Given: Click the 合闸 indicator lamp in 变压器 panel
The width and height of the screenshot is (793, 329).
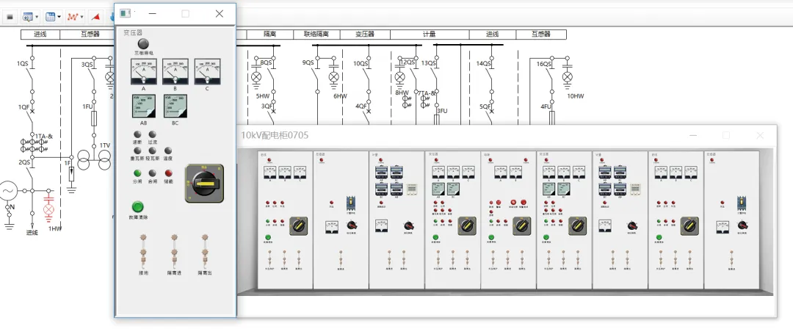Looking at the screenshot, I should 153,173.
